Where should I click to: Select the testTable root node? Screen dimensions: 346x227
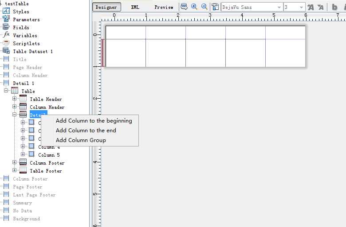point(17,4)
